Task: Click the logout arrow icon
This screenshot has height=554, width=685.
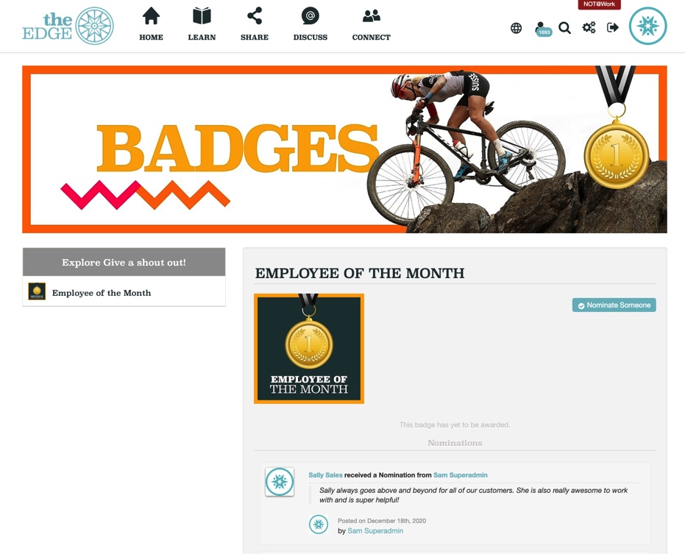Action: 613,28
